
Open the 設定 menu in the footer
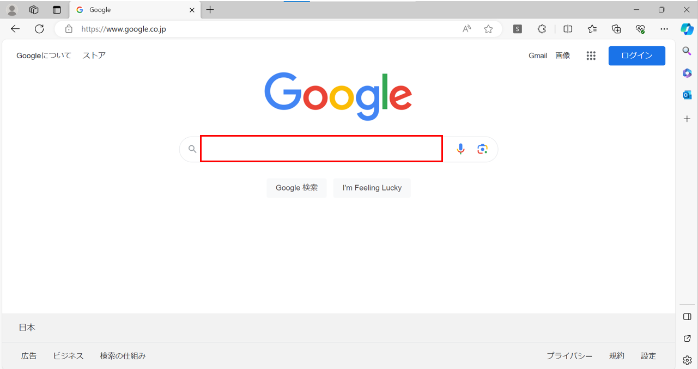pyautogui.click(x=648, y=356)
